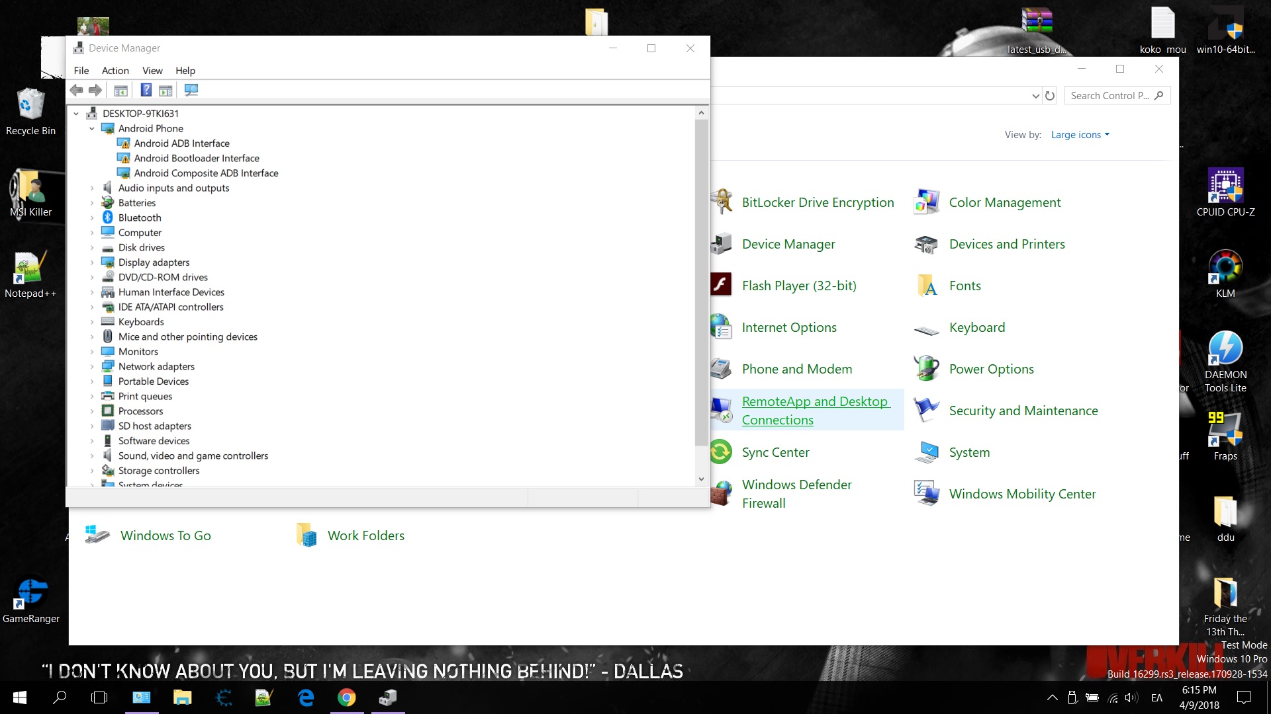Image resolution: width=1271 pixels, height=714 pixels.
Task: Open the Devices and Printers icon
Action: 926,245
